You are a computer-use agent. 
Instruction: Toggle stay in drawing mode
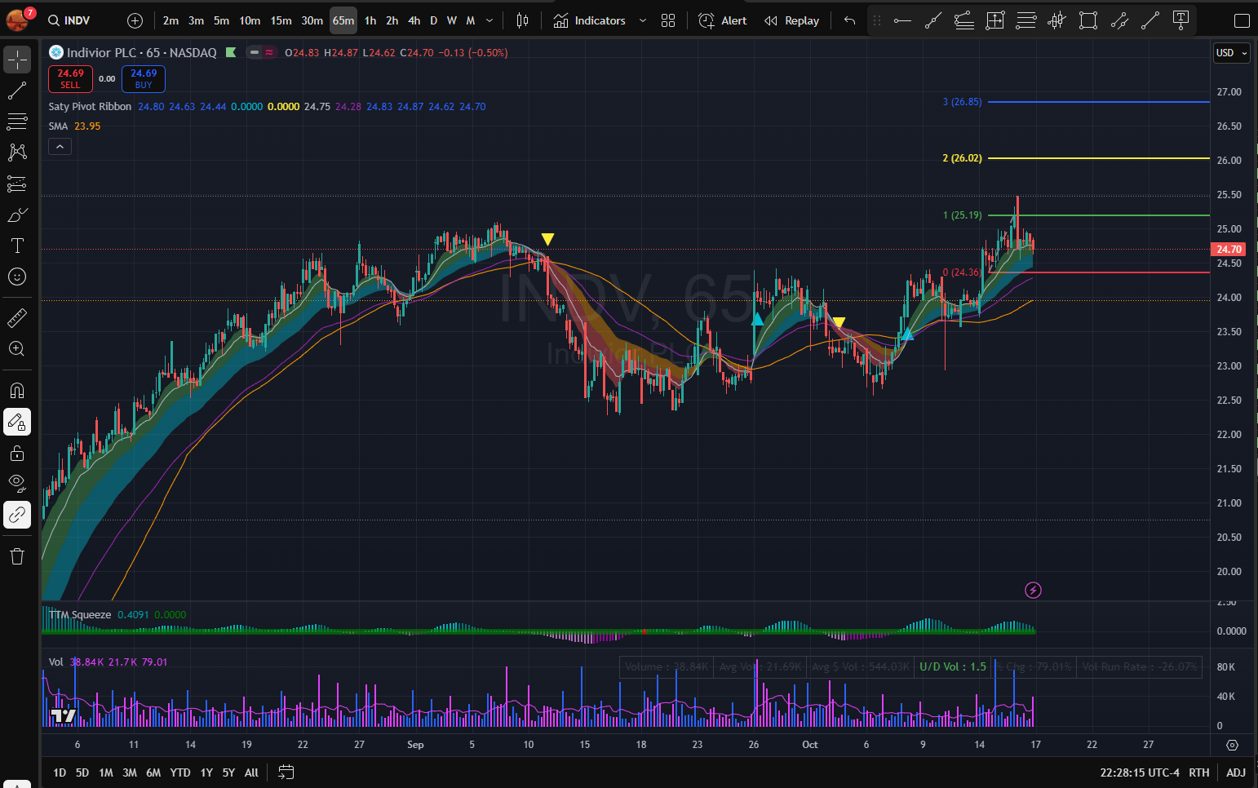point(17,422)
